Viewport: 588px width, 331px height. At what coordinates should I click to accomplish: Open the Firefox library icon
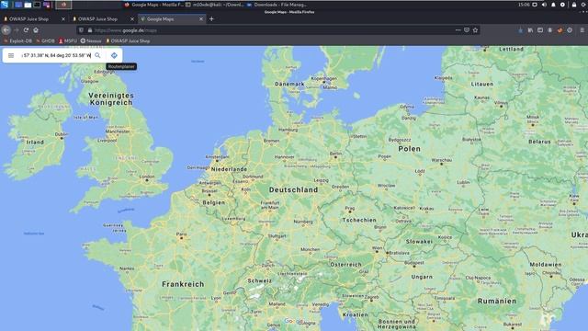point(530,30)
